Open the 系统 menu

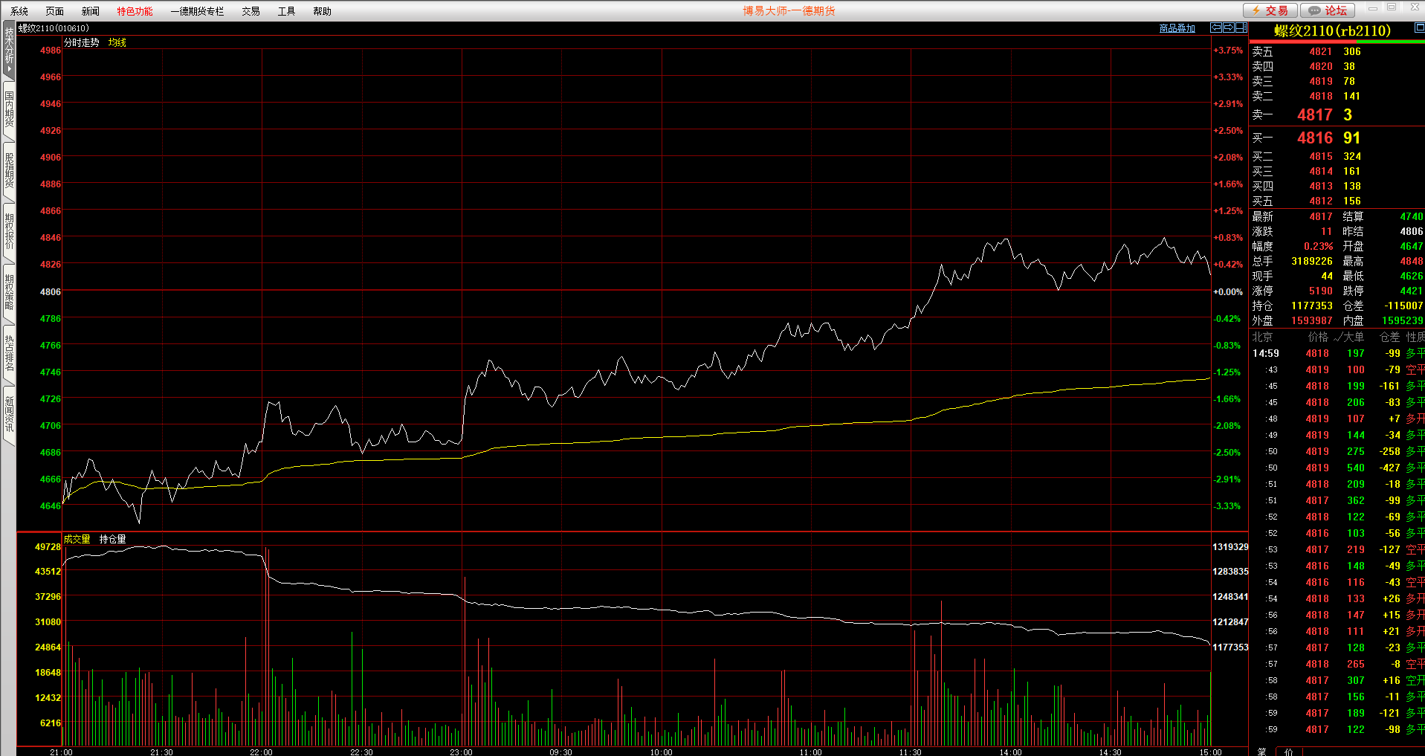19,11
